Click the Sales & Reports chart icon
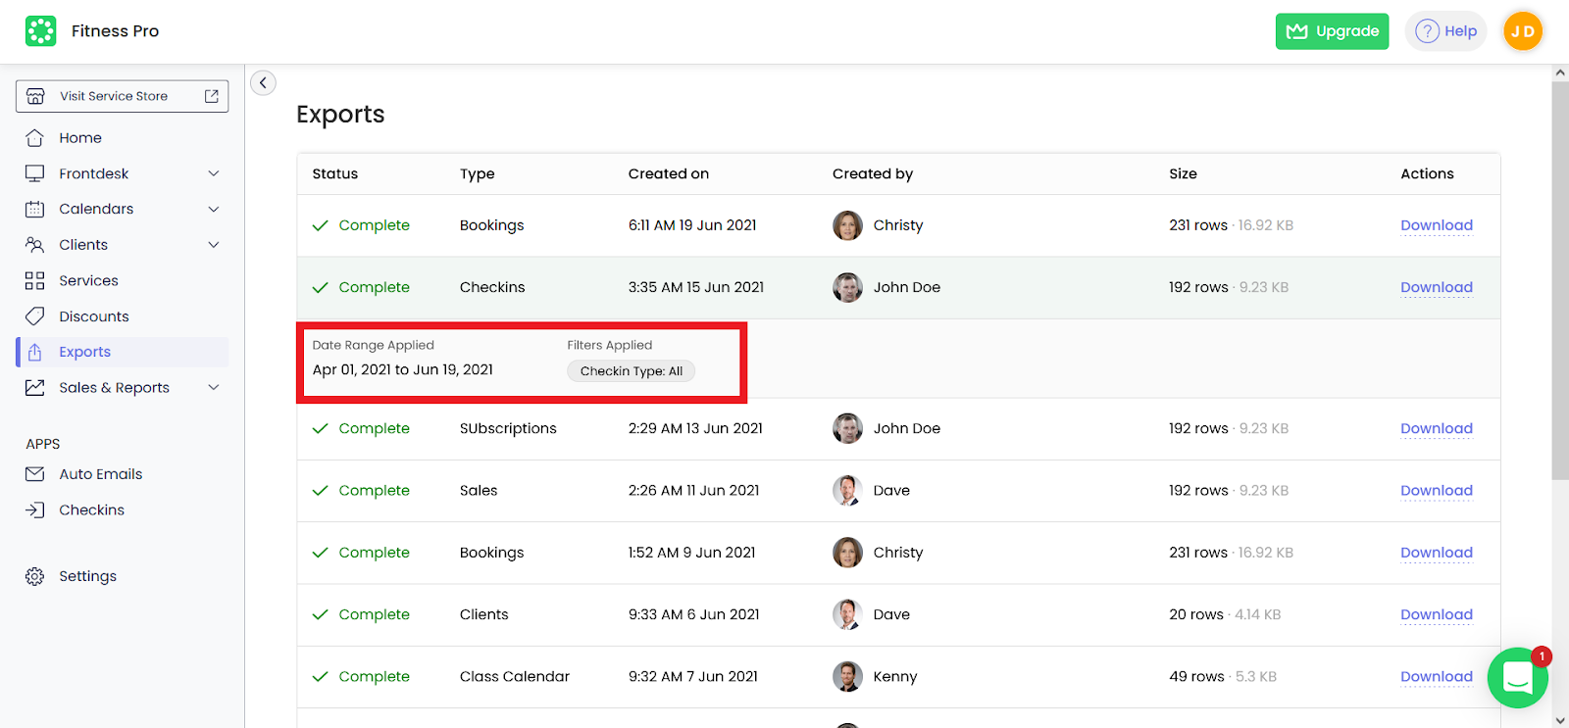The image size is (1569, 728). pos(35,388)
